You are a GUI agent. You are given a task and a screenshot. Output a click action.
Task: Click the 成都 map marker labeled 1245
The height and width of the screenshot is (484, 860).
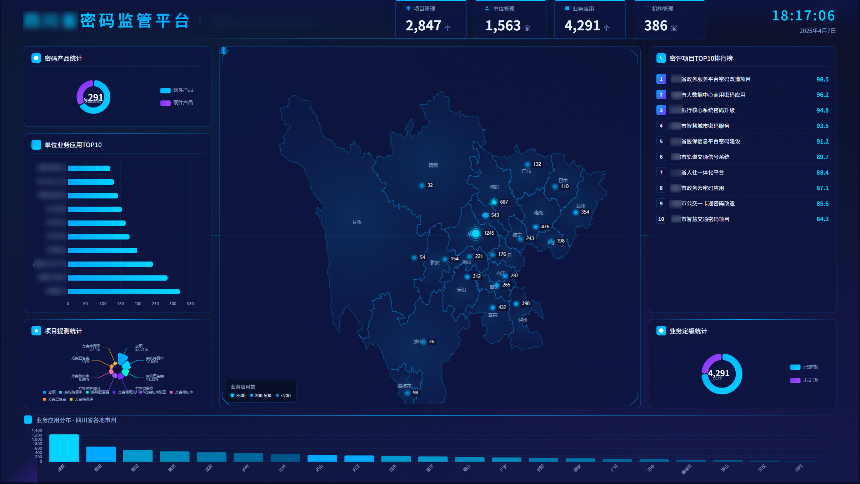(x=476, y=234)
